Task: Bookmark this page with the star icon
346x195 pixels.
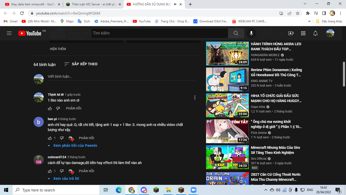Action: 298,13
